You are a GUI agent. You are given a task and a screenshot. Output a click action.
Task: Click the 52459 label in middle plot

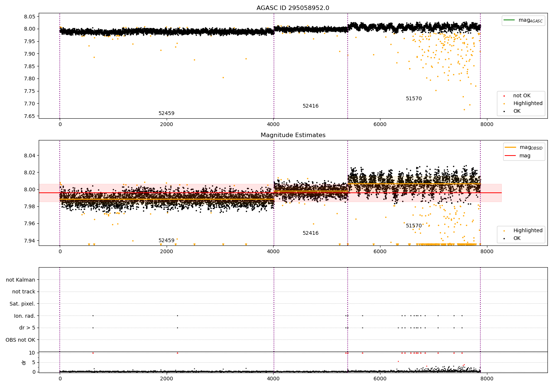tap(167, 241)
